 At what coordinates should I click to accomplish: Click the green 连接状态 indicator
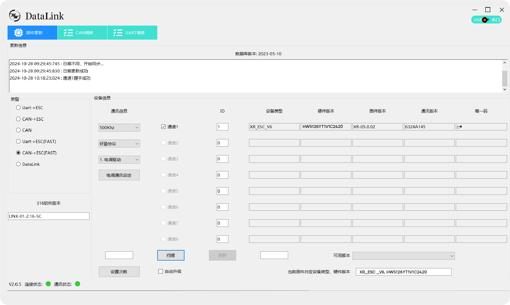(x=48, y=284)
